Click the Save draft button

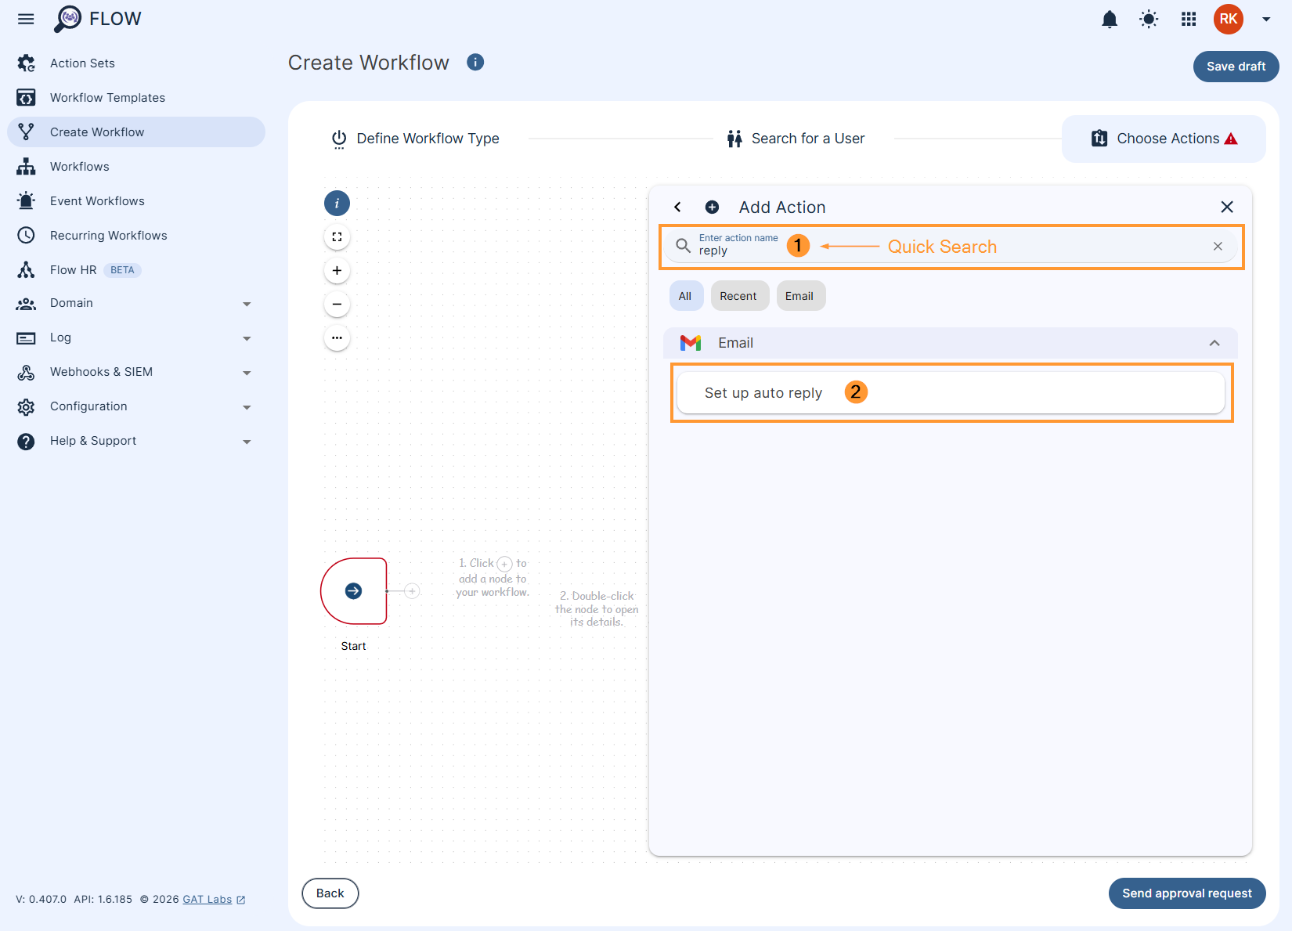click(x=1236, y=67)
